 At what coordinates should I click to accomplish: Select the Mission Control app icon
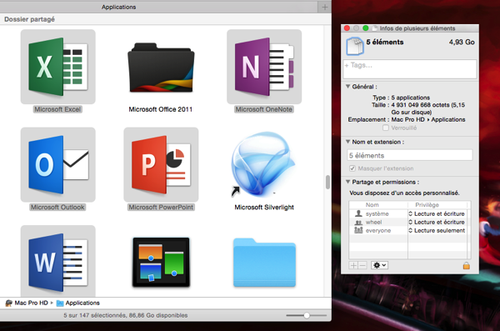pyautogui.click(x=161, y=262)
